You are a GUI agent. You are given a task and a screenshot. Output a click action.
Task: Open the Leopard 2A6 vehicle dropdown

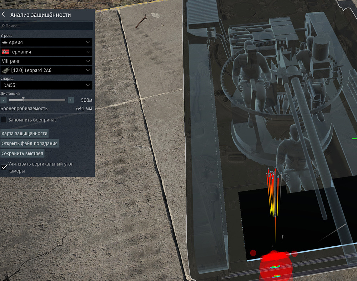pyautogui.click(x=46, y=70)
